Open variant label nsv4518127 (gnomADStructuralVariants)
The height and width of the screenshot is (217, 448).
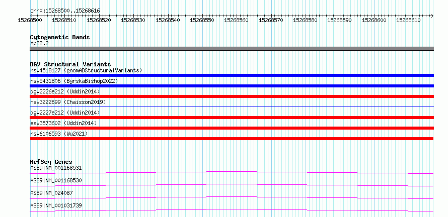(x=86, y=70)
